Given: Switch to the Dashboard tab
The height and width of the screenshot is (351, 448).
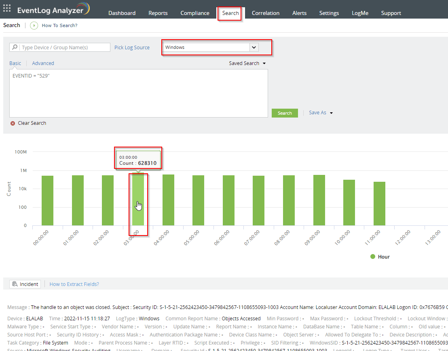Looking at the screenshot, I should pyautogui.click(x=122, y=13).
